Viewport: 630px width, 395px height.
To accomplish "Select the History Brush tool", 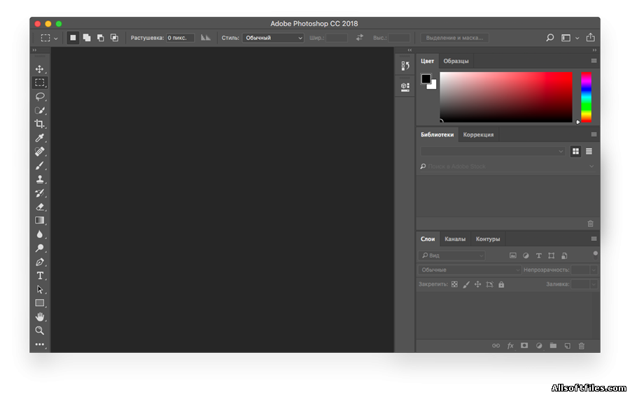I will (x=39, y=193).
